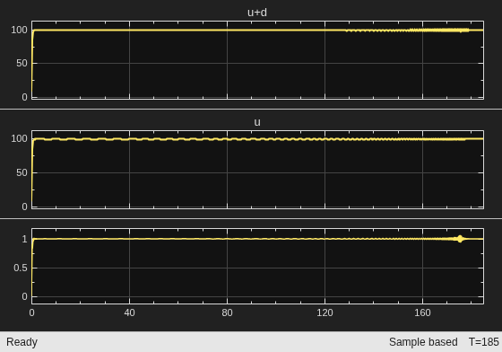Select the yellow marker dot on bottom plot
Screen dimensions: 502x352
click(x=460, y=239)
